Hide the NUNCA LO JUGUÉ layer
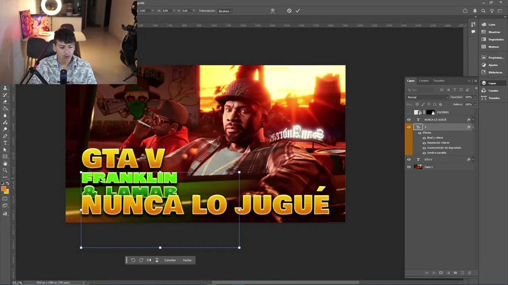The image size is (508, 285). [x=409, y=120]
